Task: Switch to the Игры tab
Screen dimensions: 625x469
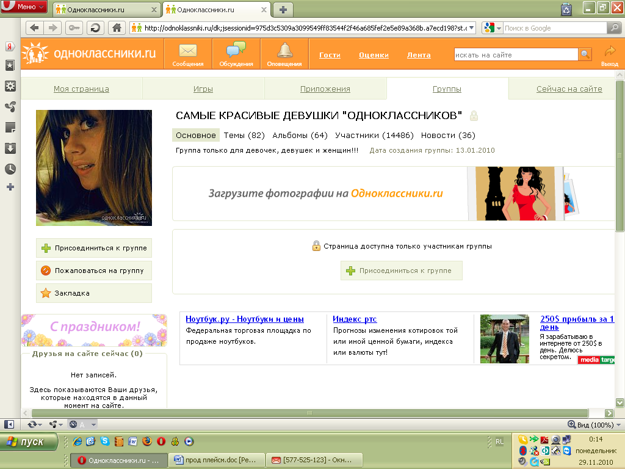Action: point(203,89)
